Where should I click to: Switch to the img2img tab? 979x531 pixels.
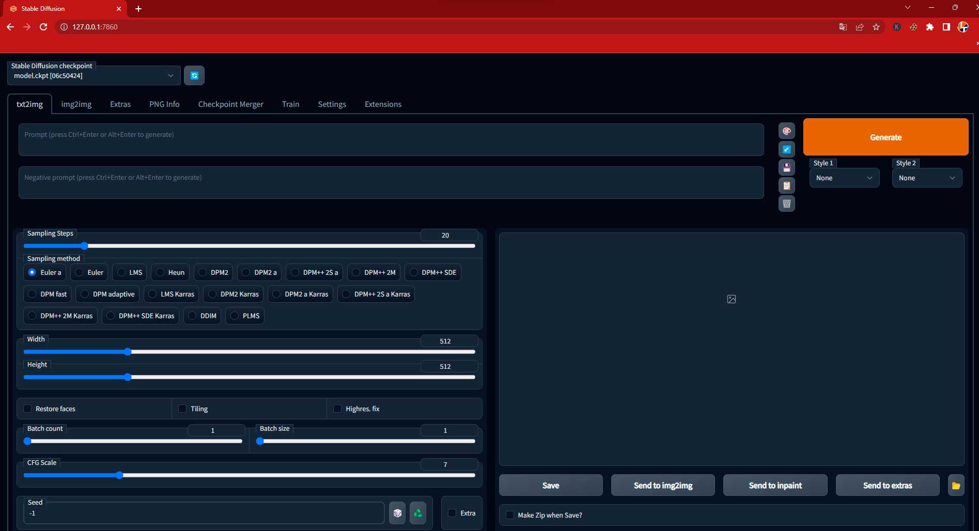[x=76, y=104]
